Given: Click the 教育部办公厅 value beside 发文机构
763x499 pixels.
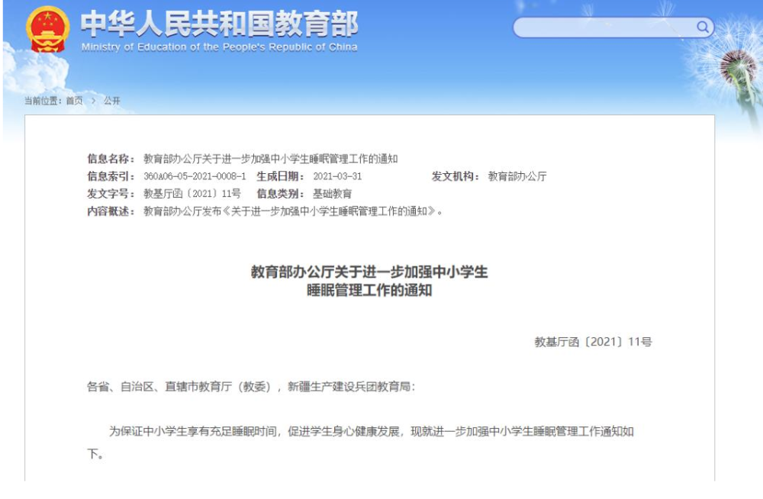Looking at the screenshot, I should pos(517,176).
